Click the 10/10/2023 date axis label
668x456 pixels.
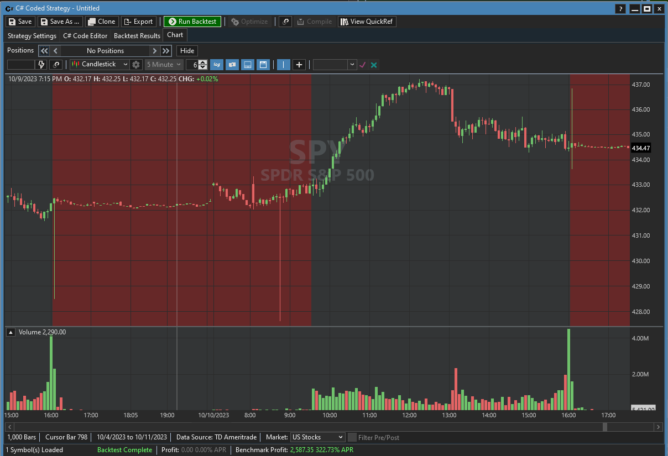point(213,415)
